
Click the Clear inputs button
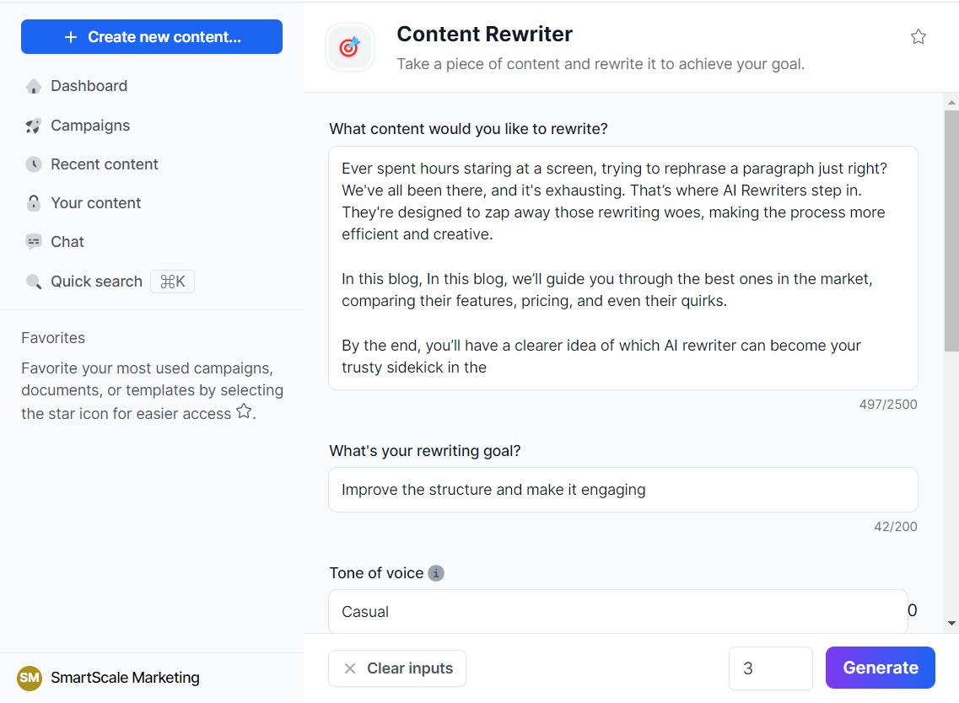click(397, 668)
